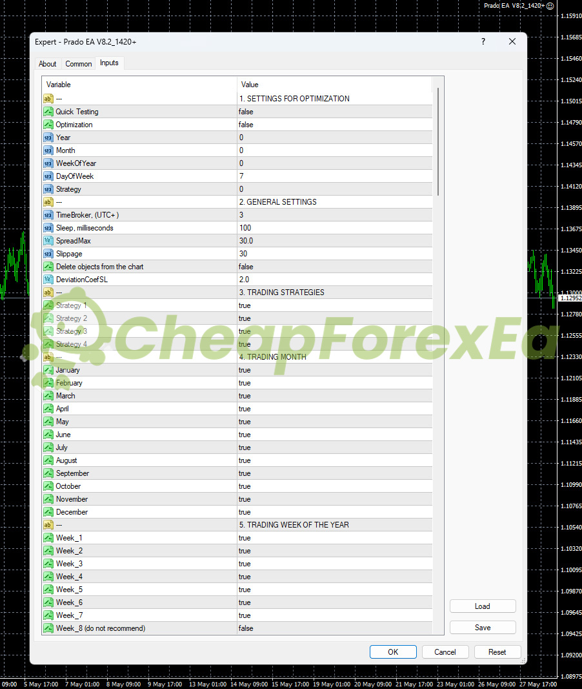Click the smiley icon next to Prado EA chart label
The height and width of the screenshot is (689, 582).
pyautogui.click(x=550, y=6)
